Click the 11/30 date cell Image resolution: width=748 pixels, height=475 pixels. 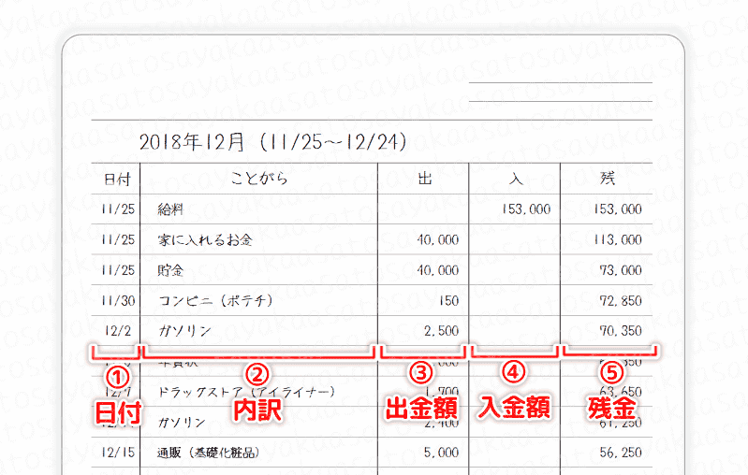tap(118, 301)
